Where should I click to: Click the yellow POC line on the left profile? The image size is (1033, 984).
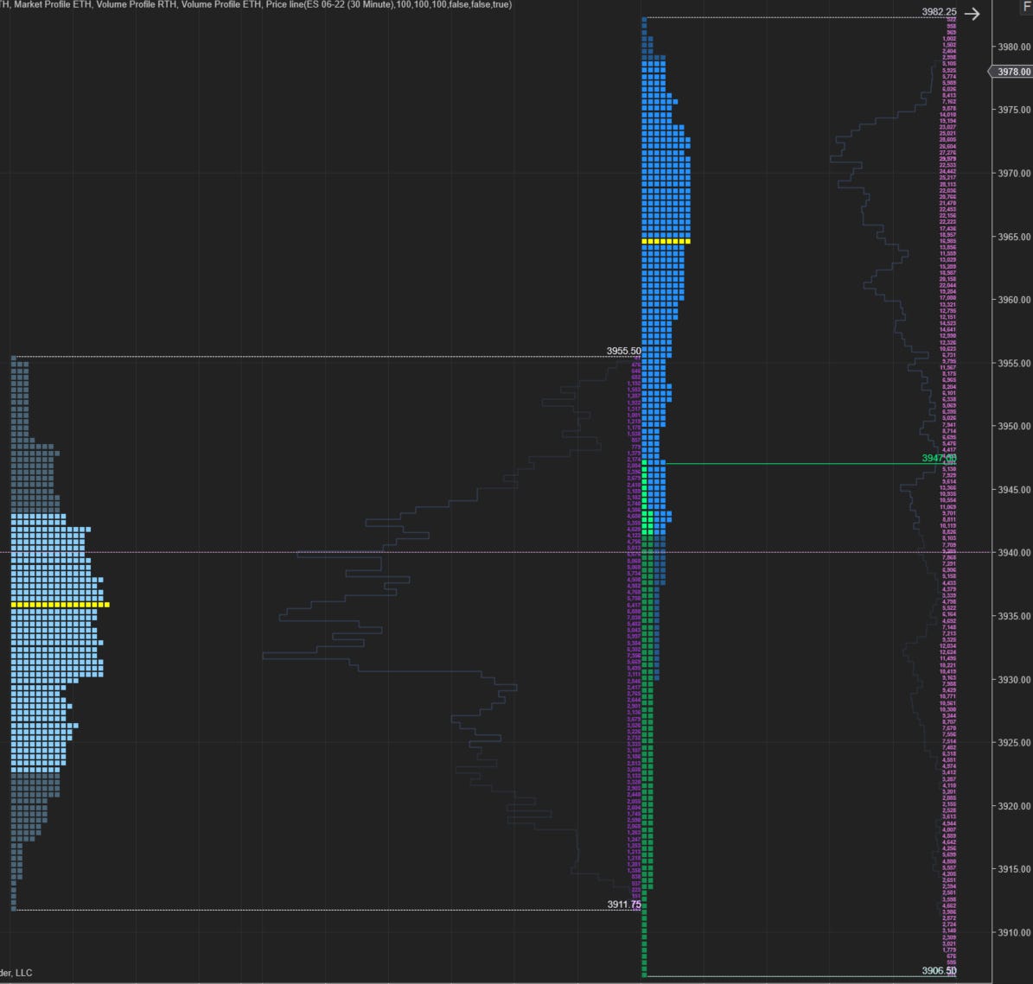coord(60,604)
